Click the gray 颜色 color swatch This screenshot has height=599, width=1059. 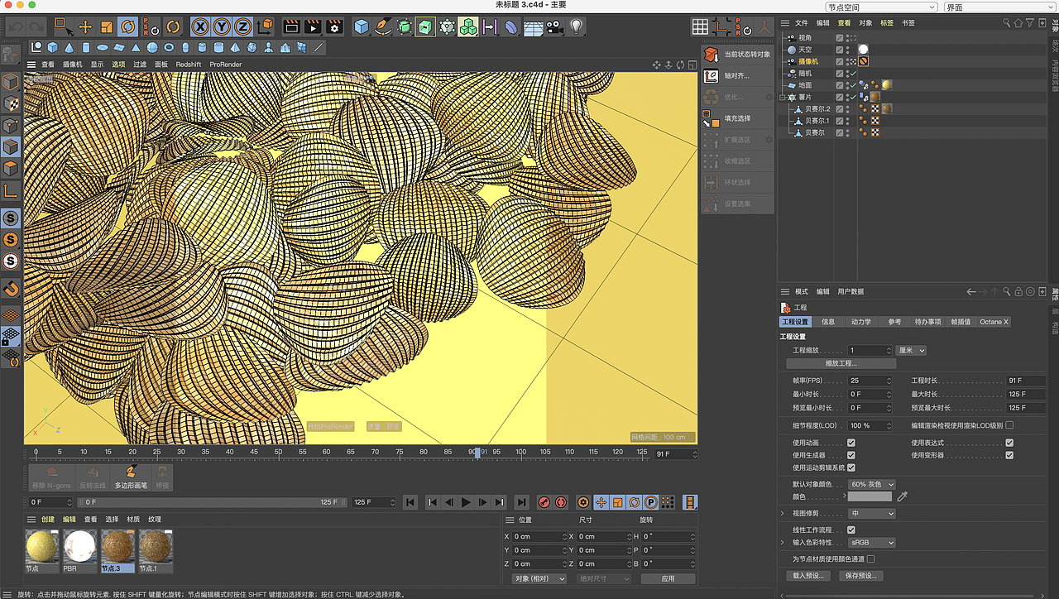pyautogui.click(x=870, y=496)
